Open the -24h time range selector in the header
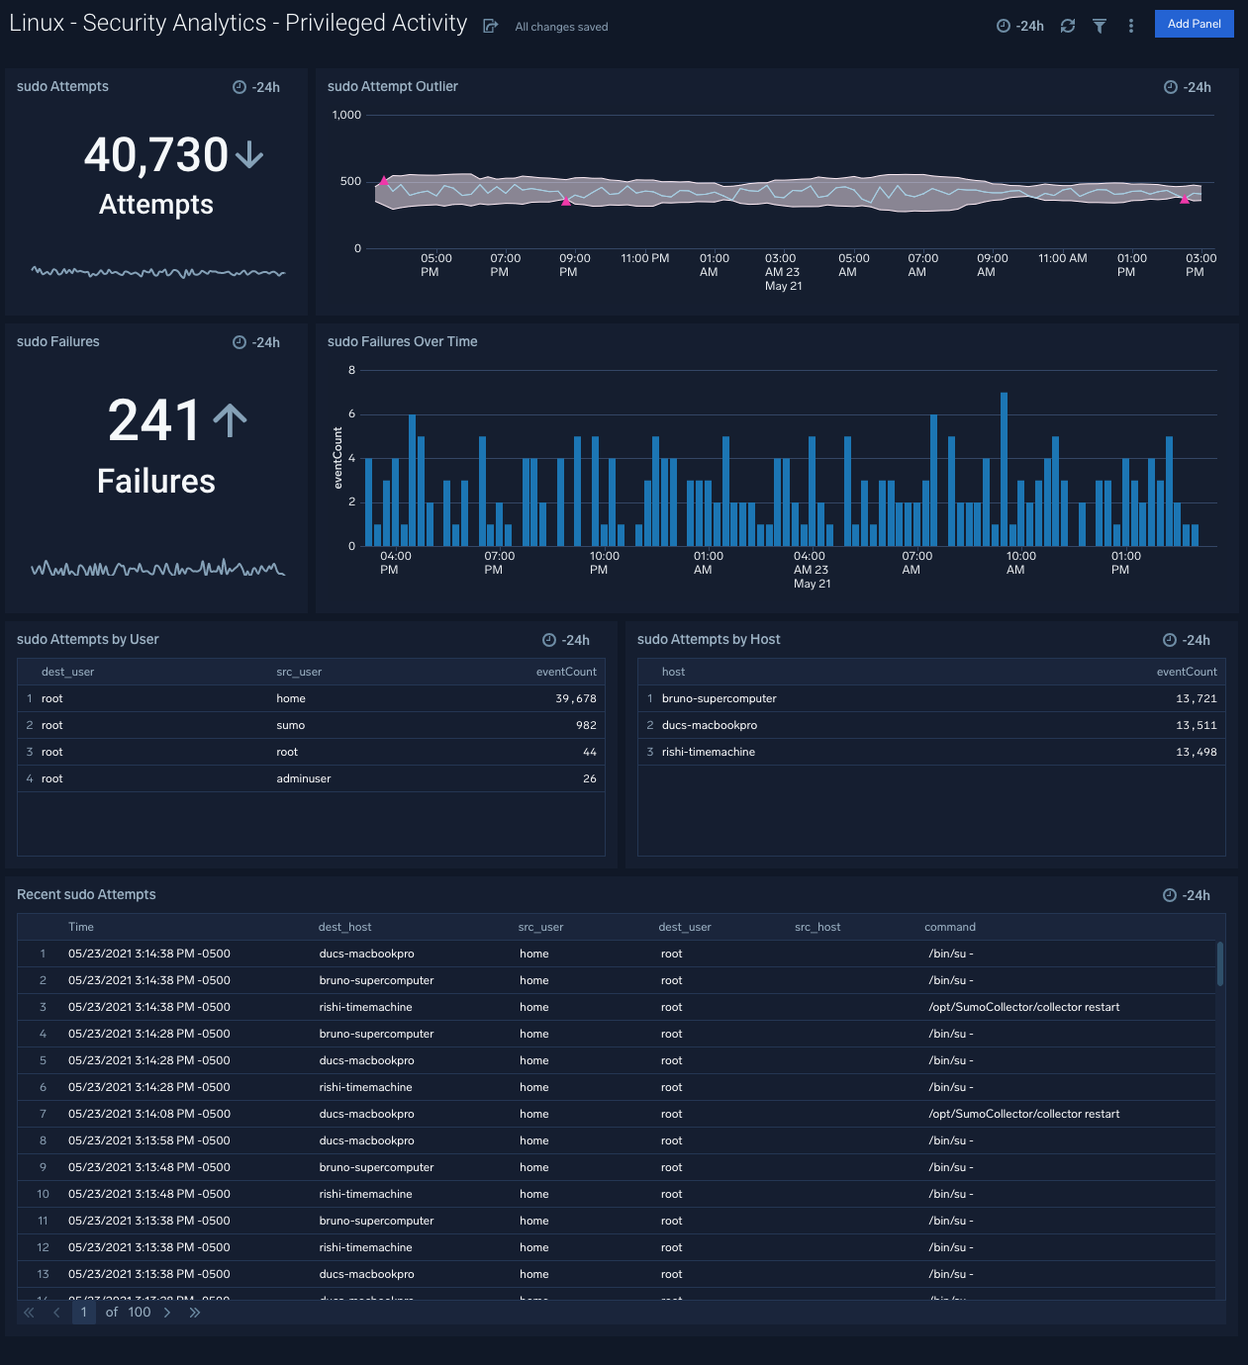The width and height of the screenshot is (1248, 1365). [x=1019, y=26]
